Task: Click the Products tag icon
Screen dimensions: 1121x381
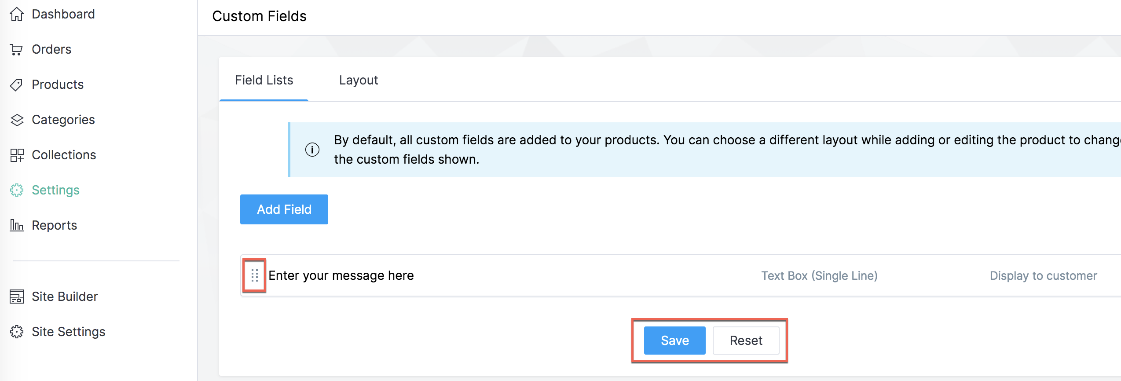Action: (x=17, y=85)
